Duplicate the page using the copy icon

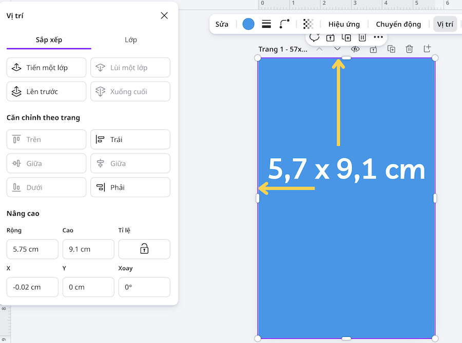(391, 49)
